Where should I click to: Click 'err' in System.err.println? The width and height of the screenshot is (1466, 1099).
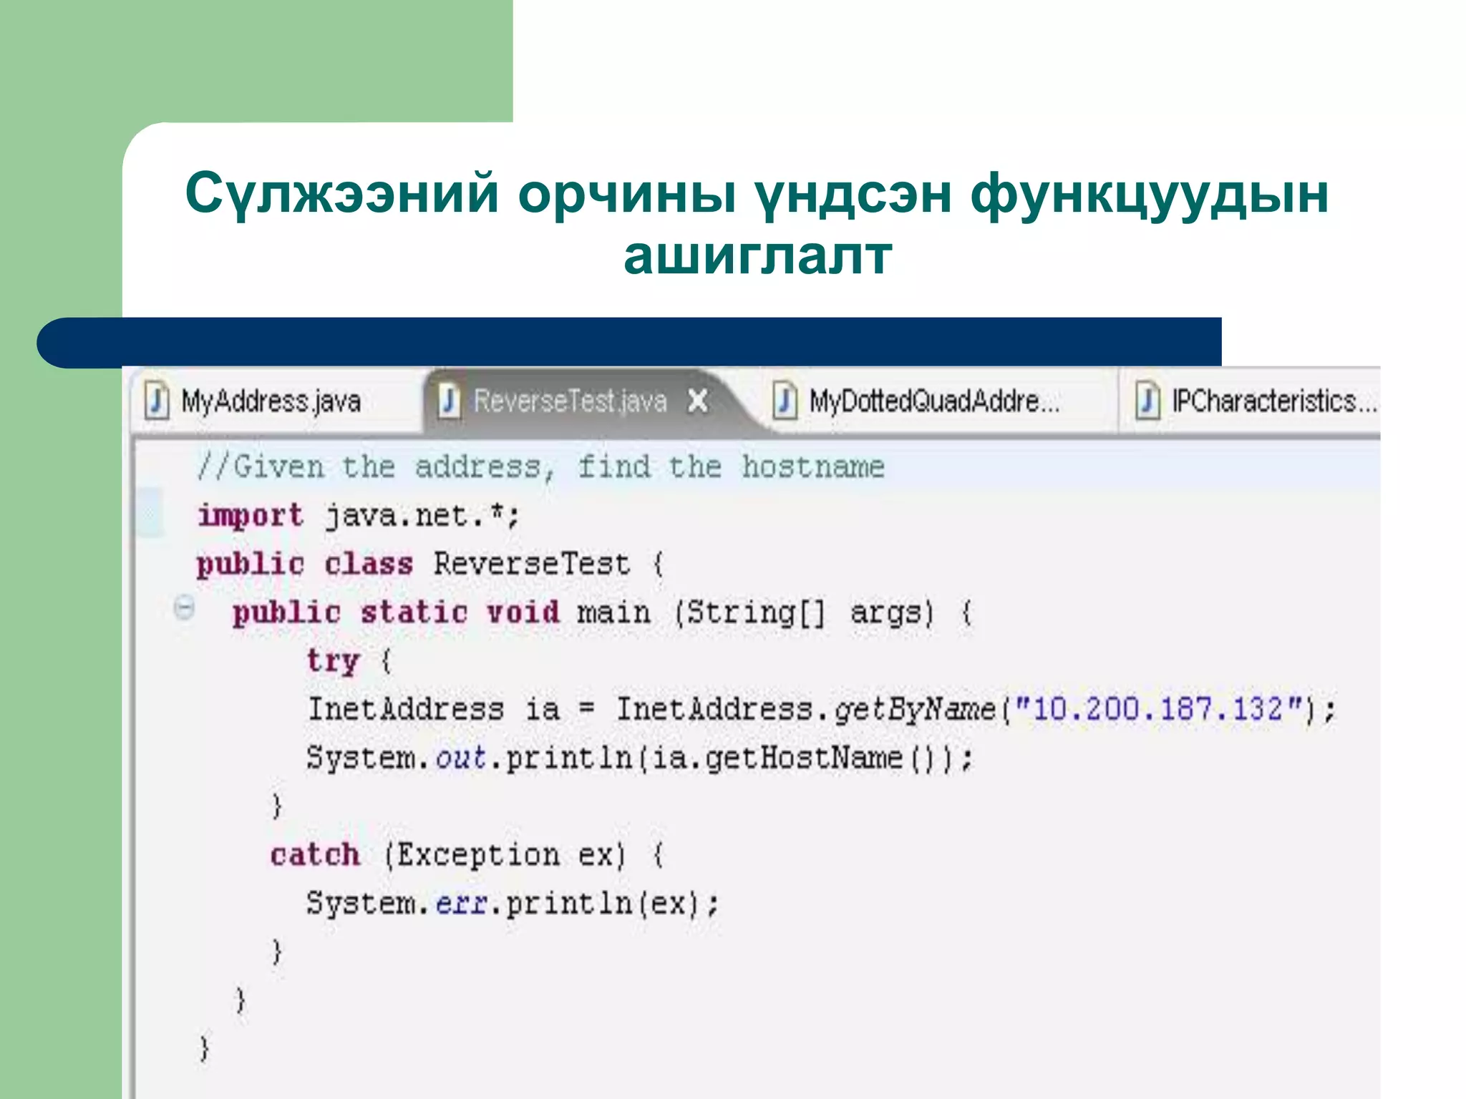[461, 904]
